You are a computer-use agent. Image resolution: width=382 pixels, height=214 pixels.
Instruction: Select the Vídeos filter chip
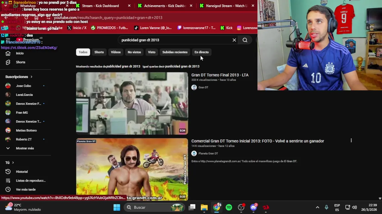click(116, 52)
